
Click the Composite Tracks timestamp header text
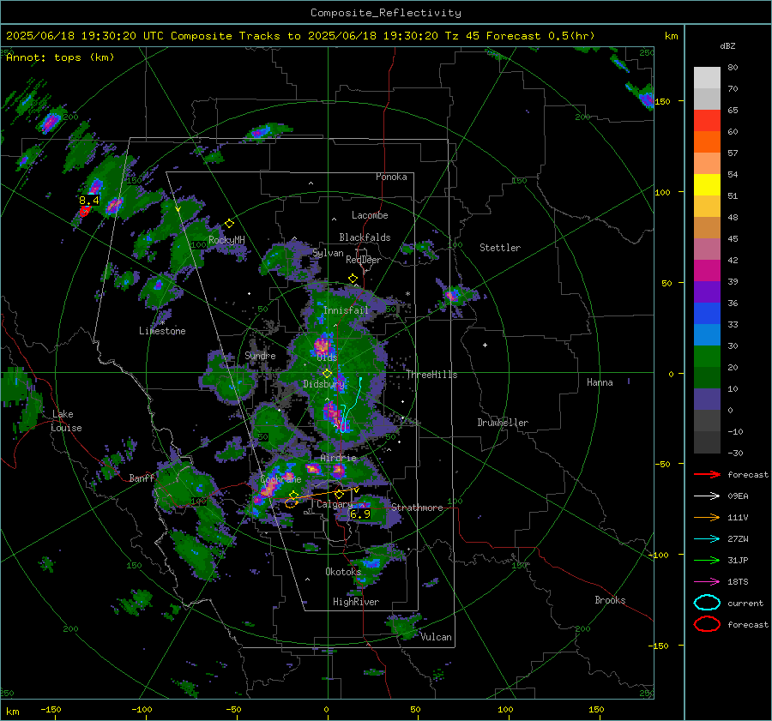300,36
